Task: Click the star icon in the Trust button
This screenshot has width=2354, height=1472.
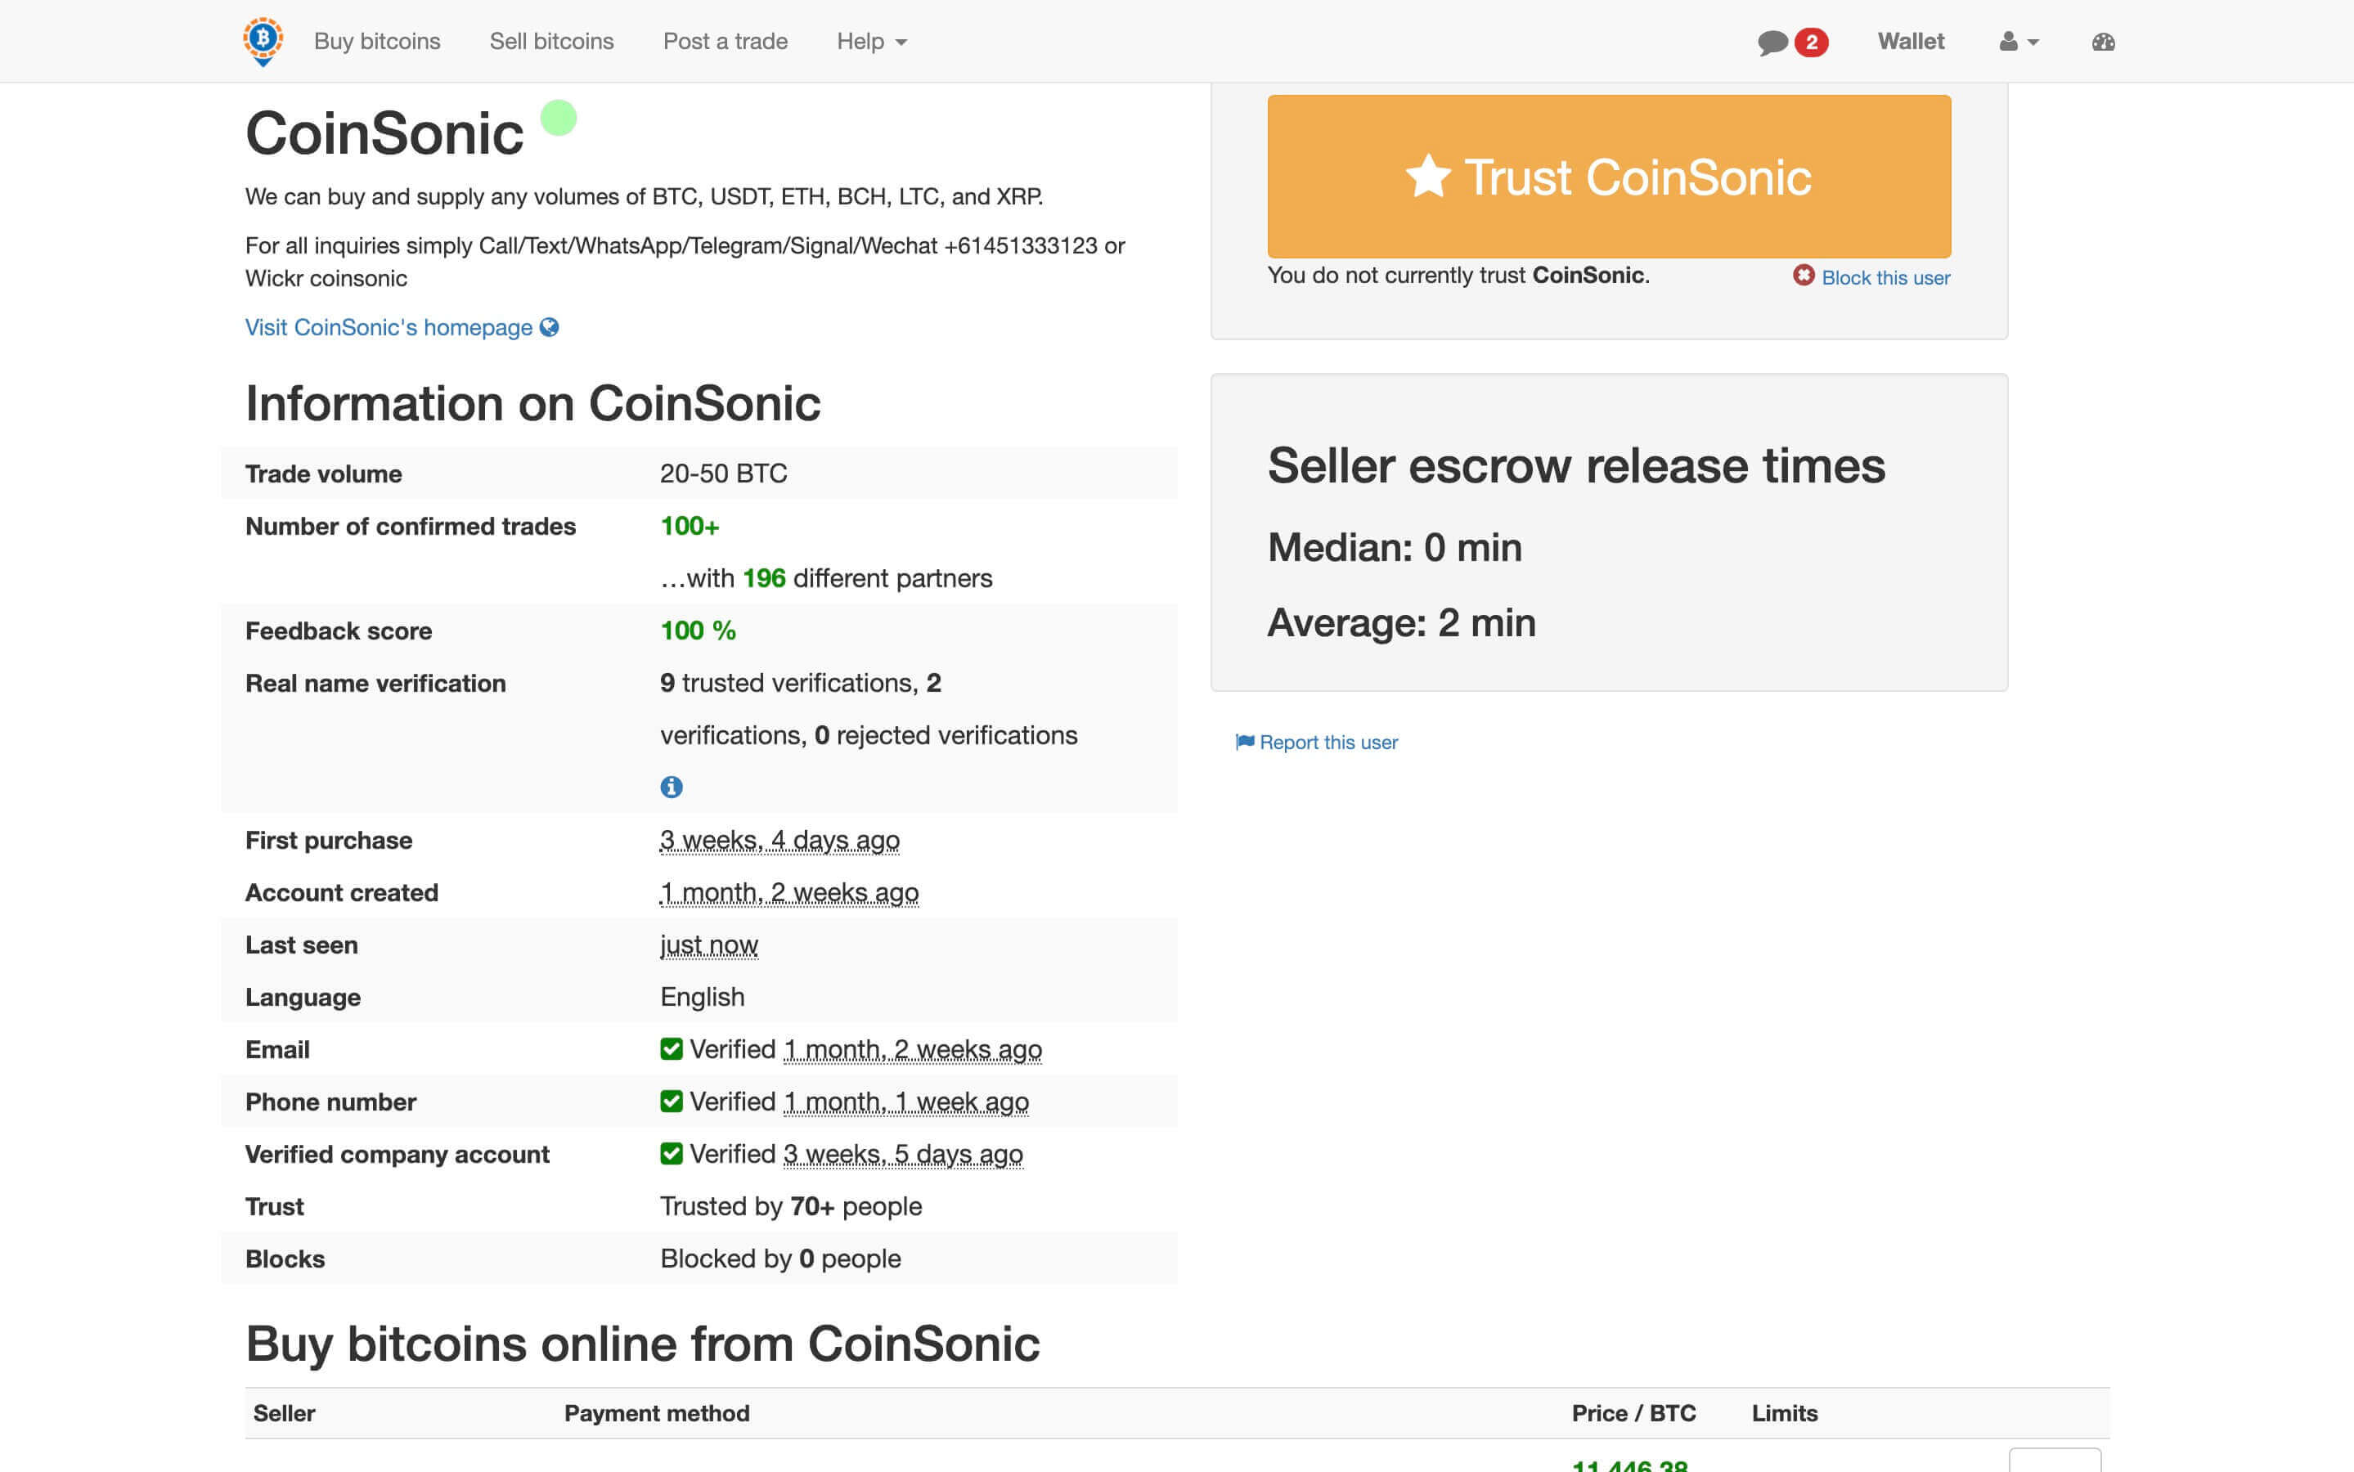Action: click(x=1428, y=176)
